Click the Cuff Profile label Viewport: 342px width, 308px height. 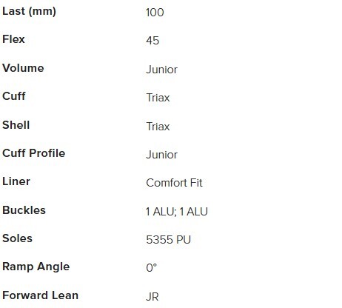34,153
